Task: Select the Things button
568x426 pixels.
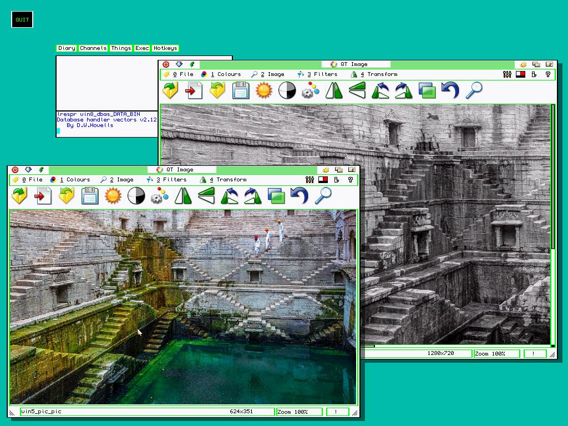Action: [121, 48]
